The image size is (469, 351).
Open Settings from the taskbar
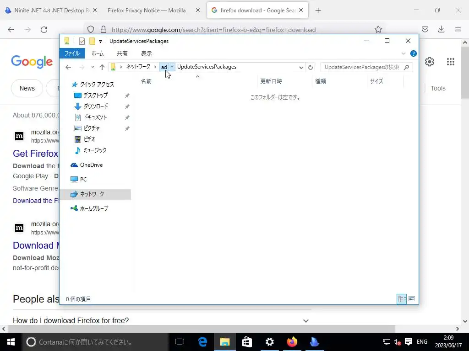[x=269, y=342]
